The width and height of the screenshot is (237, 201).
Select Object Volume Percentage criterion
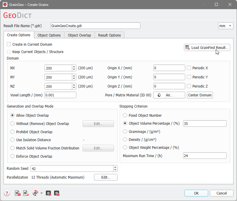pyautogui.click(x=125, y=123)
